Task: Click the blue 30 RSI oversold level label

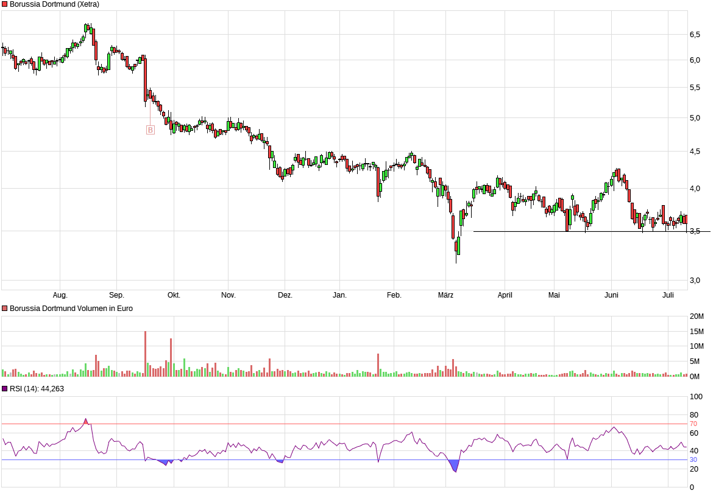Action: [693, 459]
